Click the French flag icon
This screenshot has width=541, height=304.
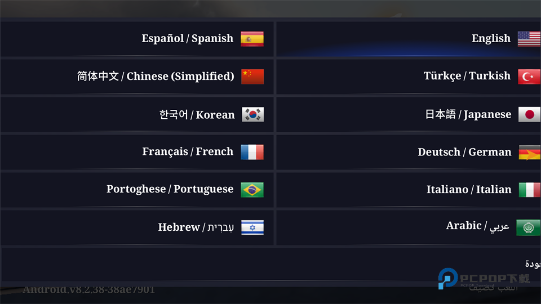tap(252, 152)
